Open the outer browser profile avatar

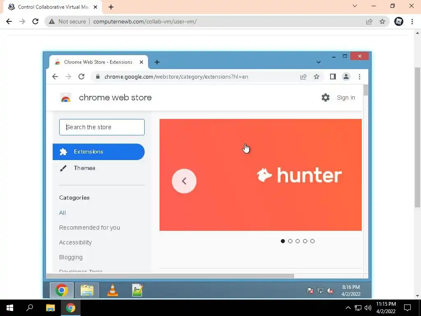click(399, 21)
